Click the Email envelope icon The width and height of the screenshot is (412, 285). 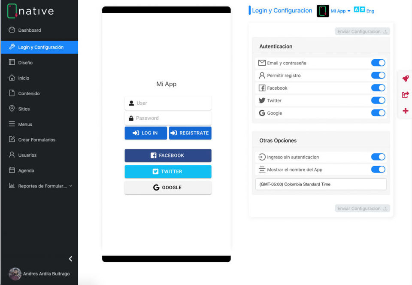click(x=262, y=63)
